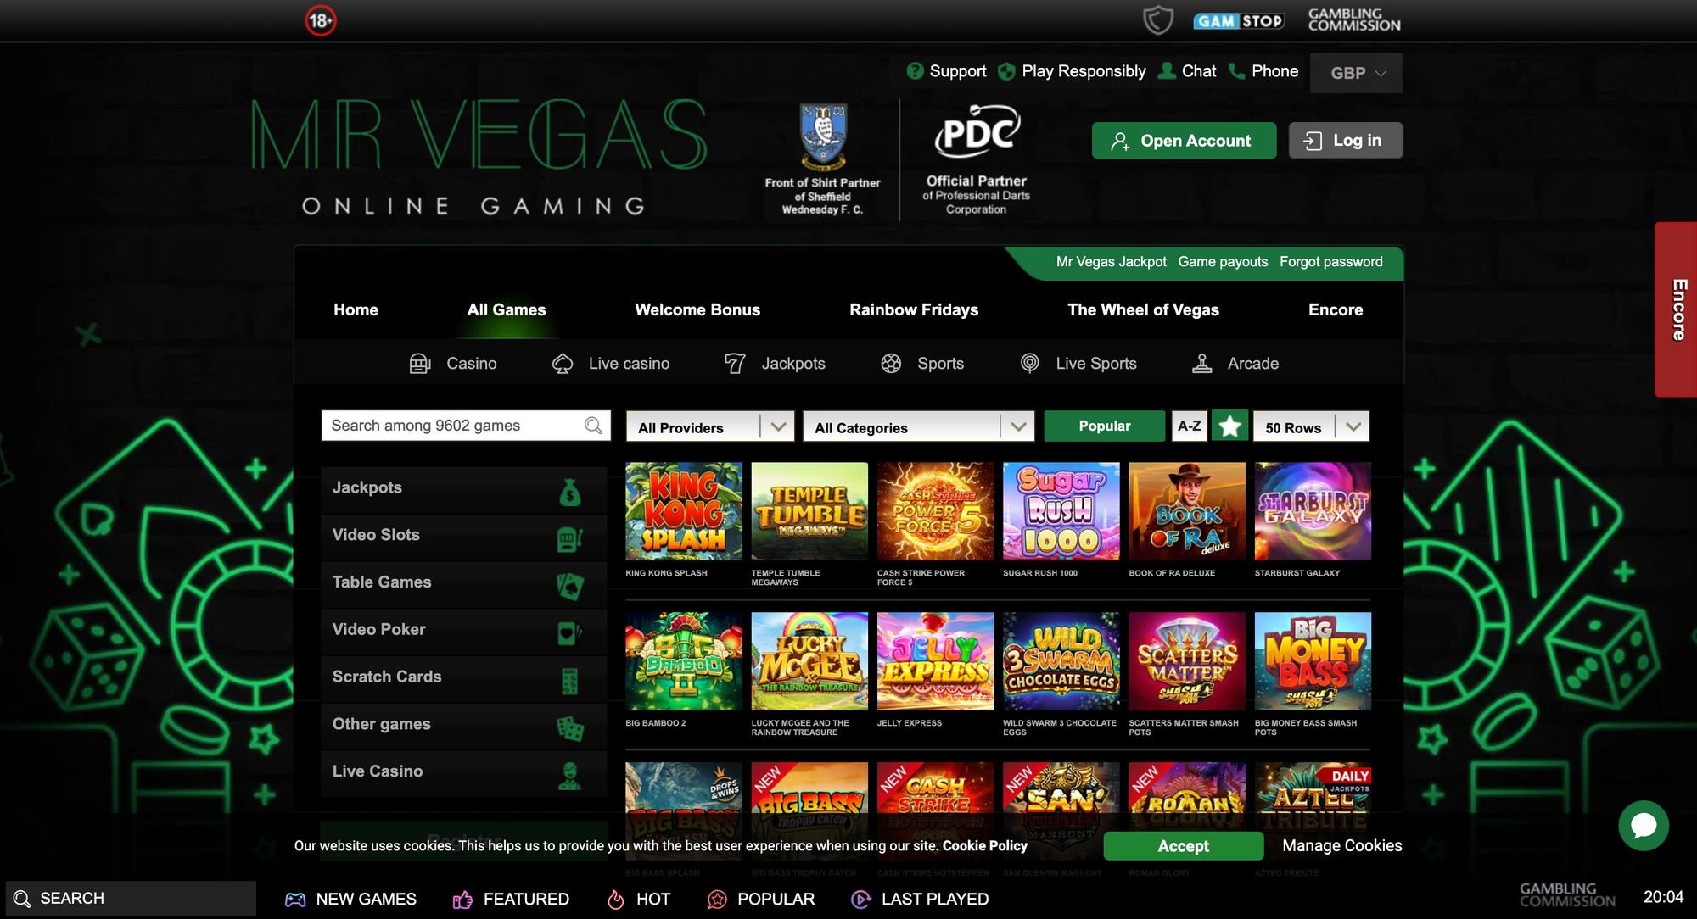Screen dimensions: 1697x919
Task: Open the All Categories dropdown
Action: [919, 426]
